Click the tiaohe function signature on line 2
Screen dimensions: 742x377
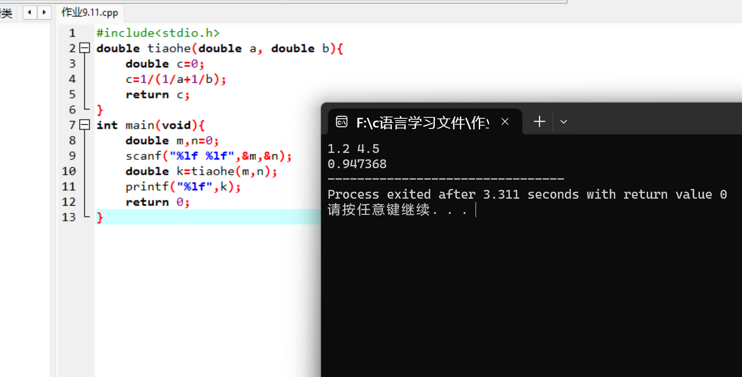coord(220,49)
